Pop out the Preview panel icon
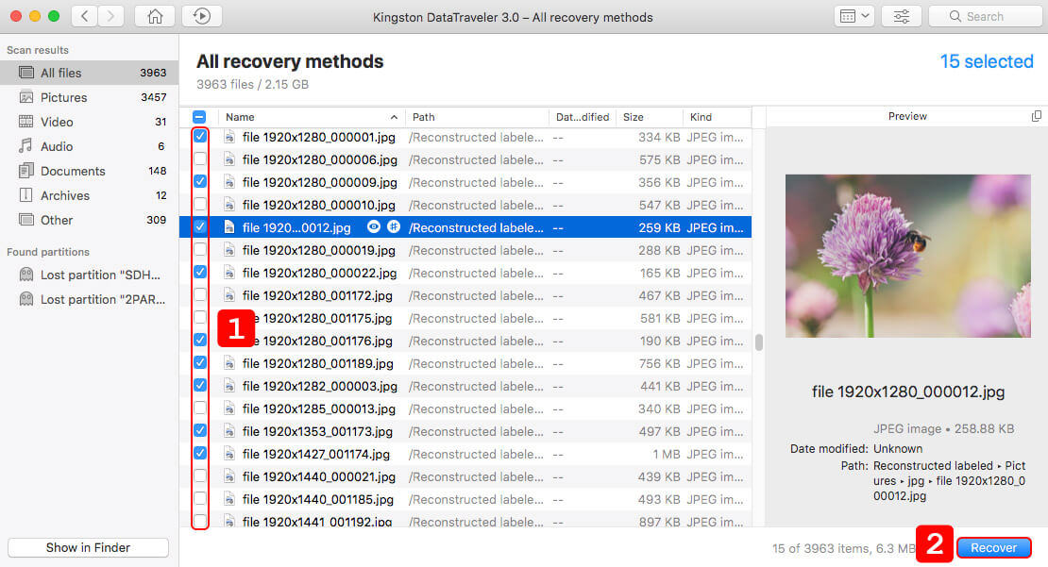The height and width of the screenshot is (567, 1048). click(1036, 116)
